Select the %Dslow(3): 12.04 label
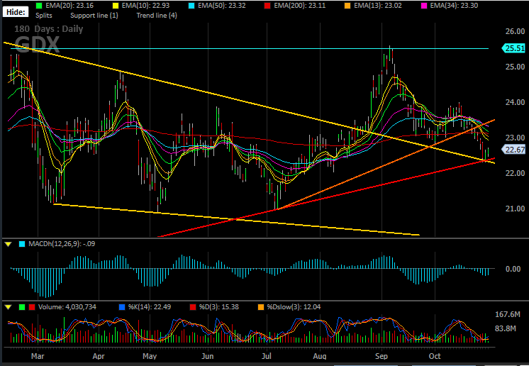 (294, 307)
